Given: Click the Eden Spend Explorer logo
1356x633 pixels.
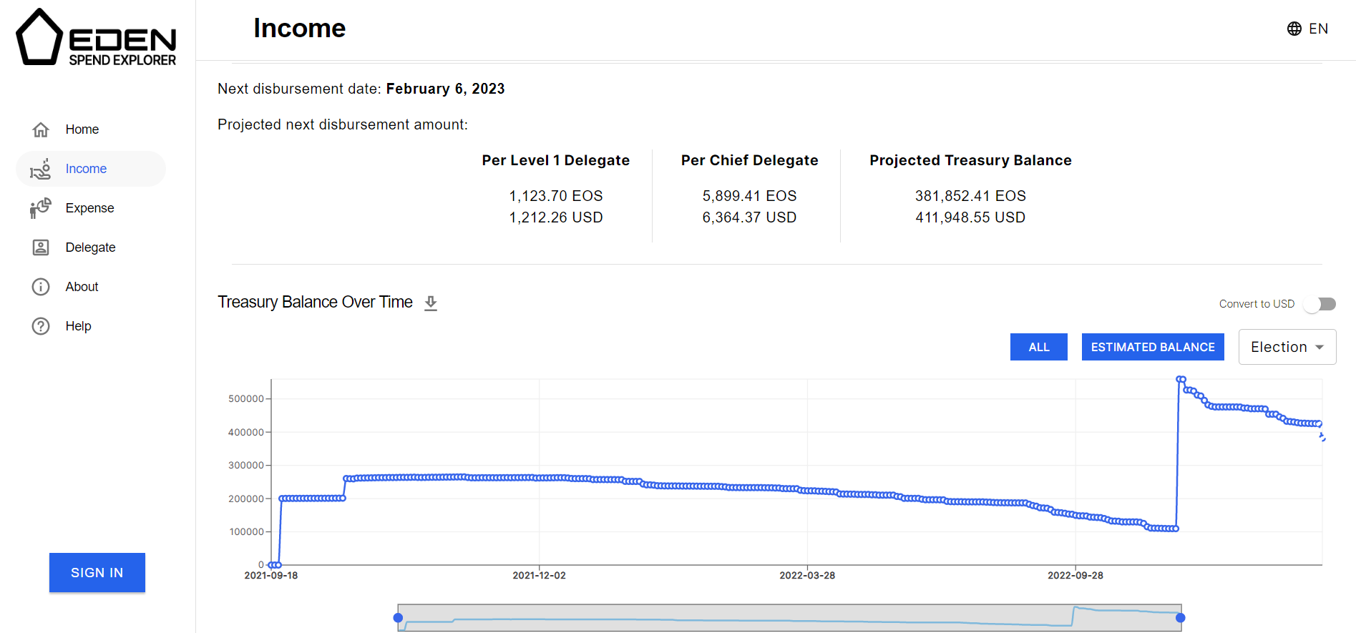Looking at the screenshot, I should [97, 37].
